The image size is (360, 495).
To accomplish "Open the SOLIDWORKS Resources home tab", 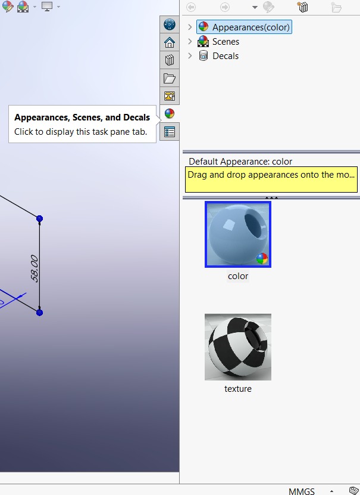I will [x=170, y=42].
